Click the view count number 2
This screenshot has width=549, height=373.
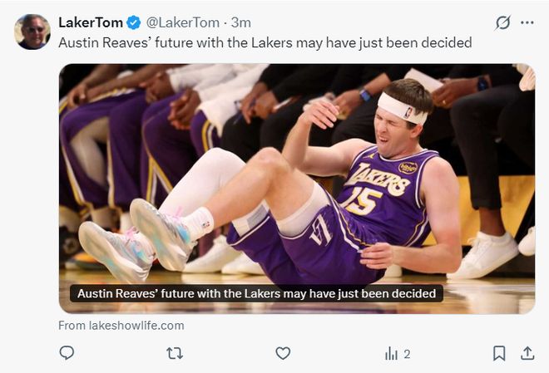(407, 354)
